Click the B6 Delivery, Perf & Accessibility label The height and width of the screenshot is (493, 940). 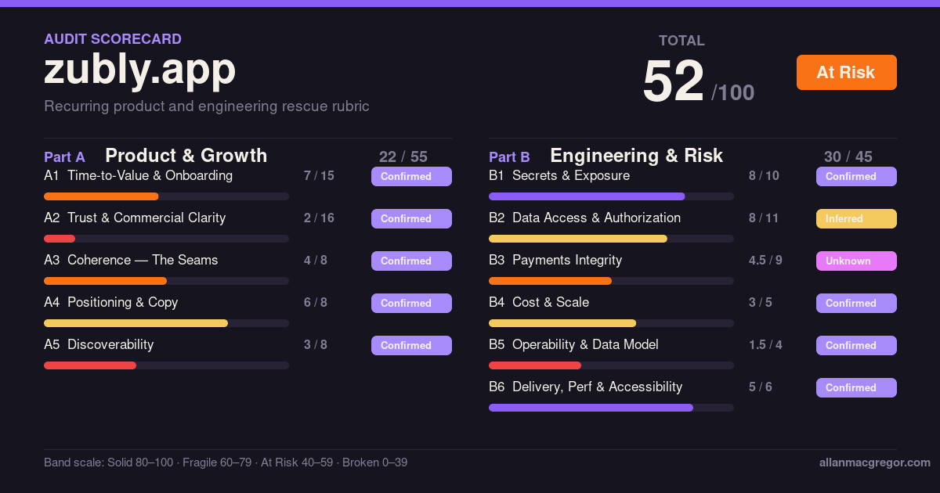pos(585,387)
